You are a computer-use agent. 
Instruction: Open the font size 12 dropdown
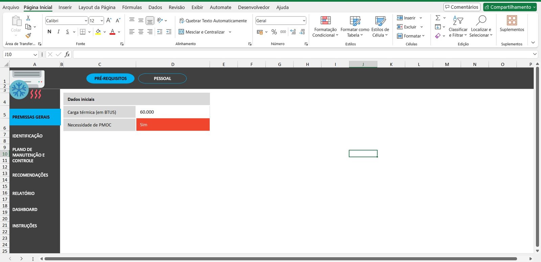101,21
